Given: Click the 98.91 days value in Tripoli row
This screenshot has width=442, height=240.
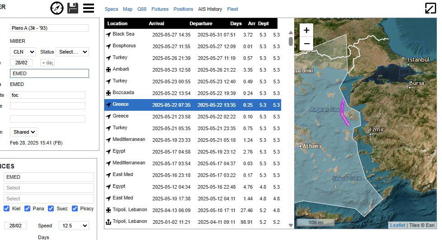Looking at the screenshot, I should (246, 222).
